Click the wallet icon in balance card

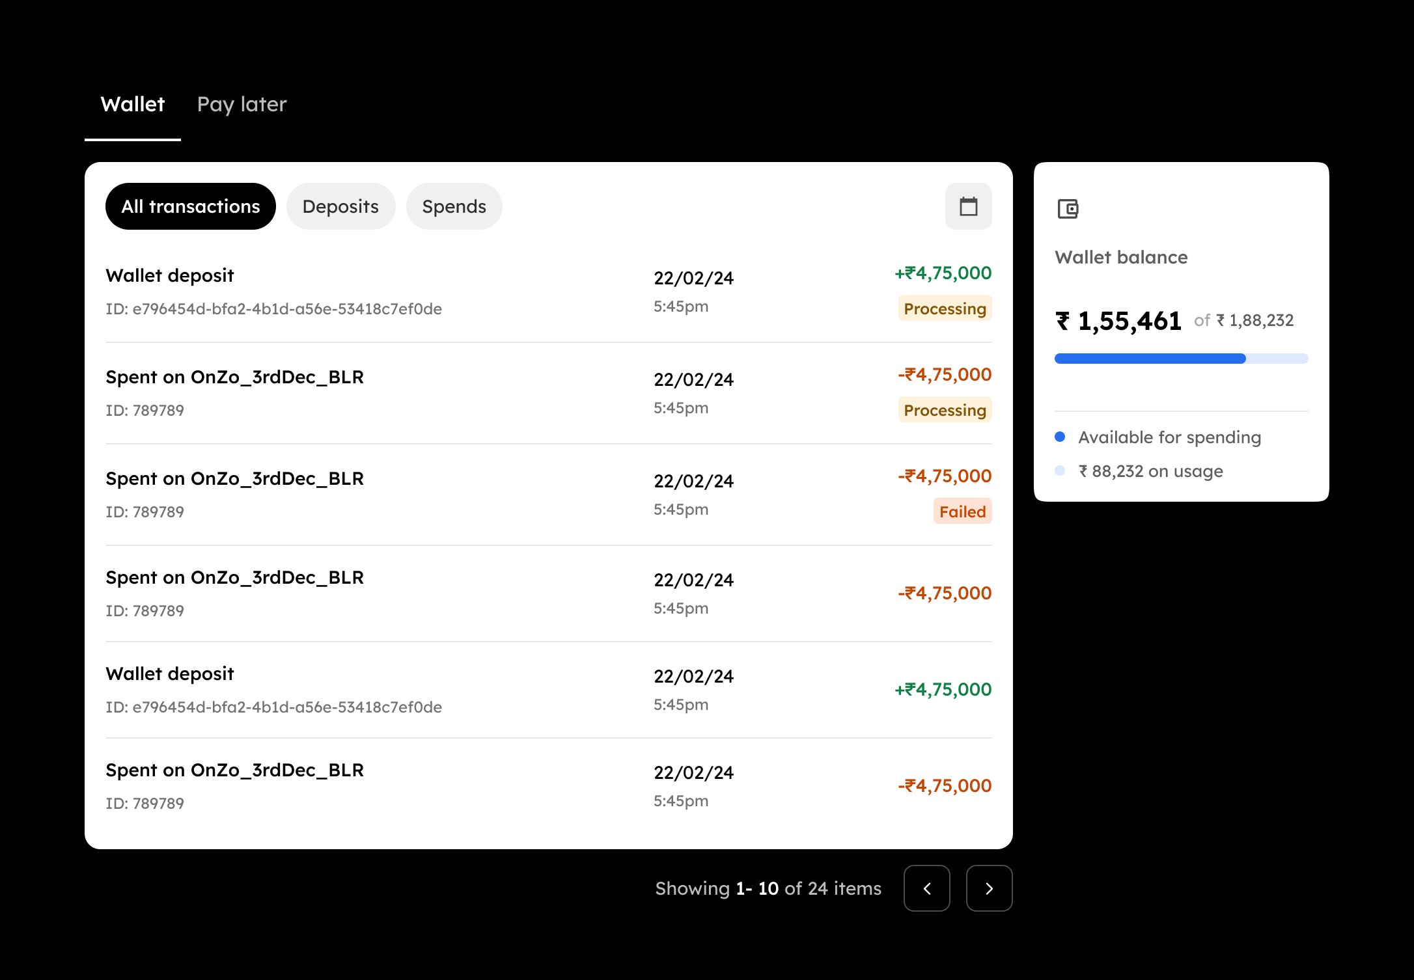click(1068, 209)
